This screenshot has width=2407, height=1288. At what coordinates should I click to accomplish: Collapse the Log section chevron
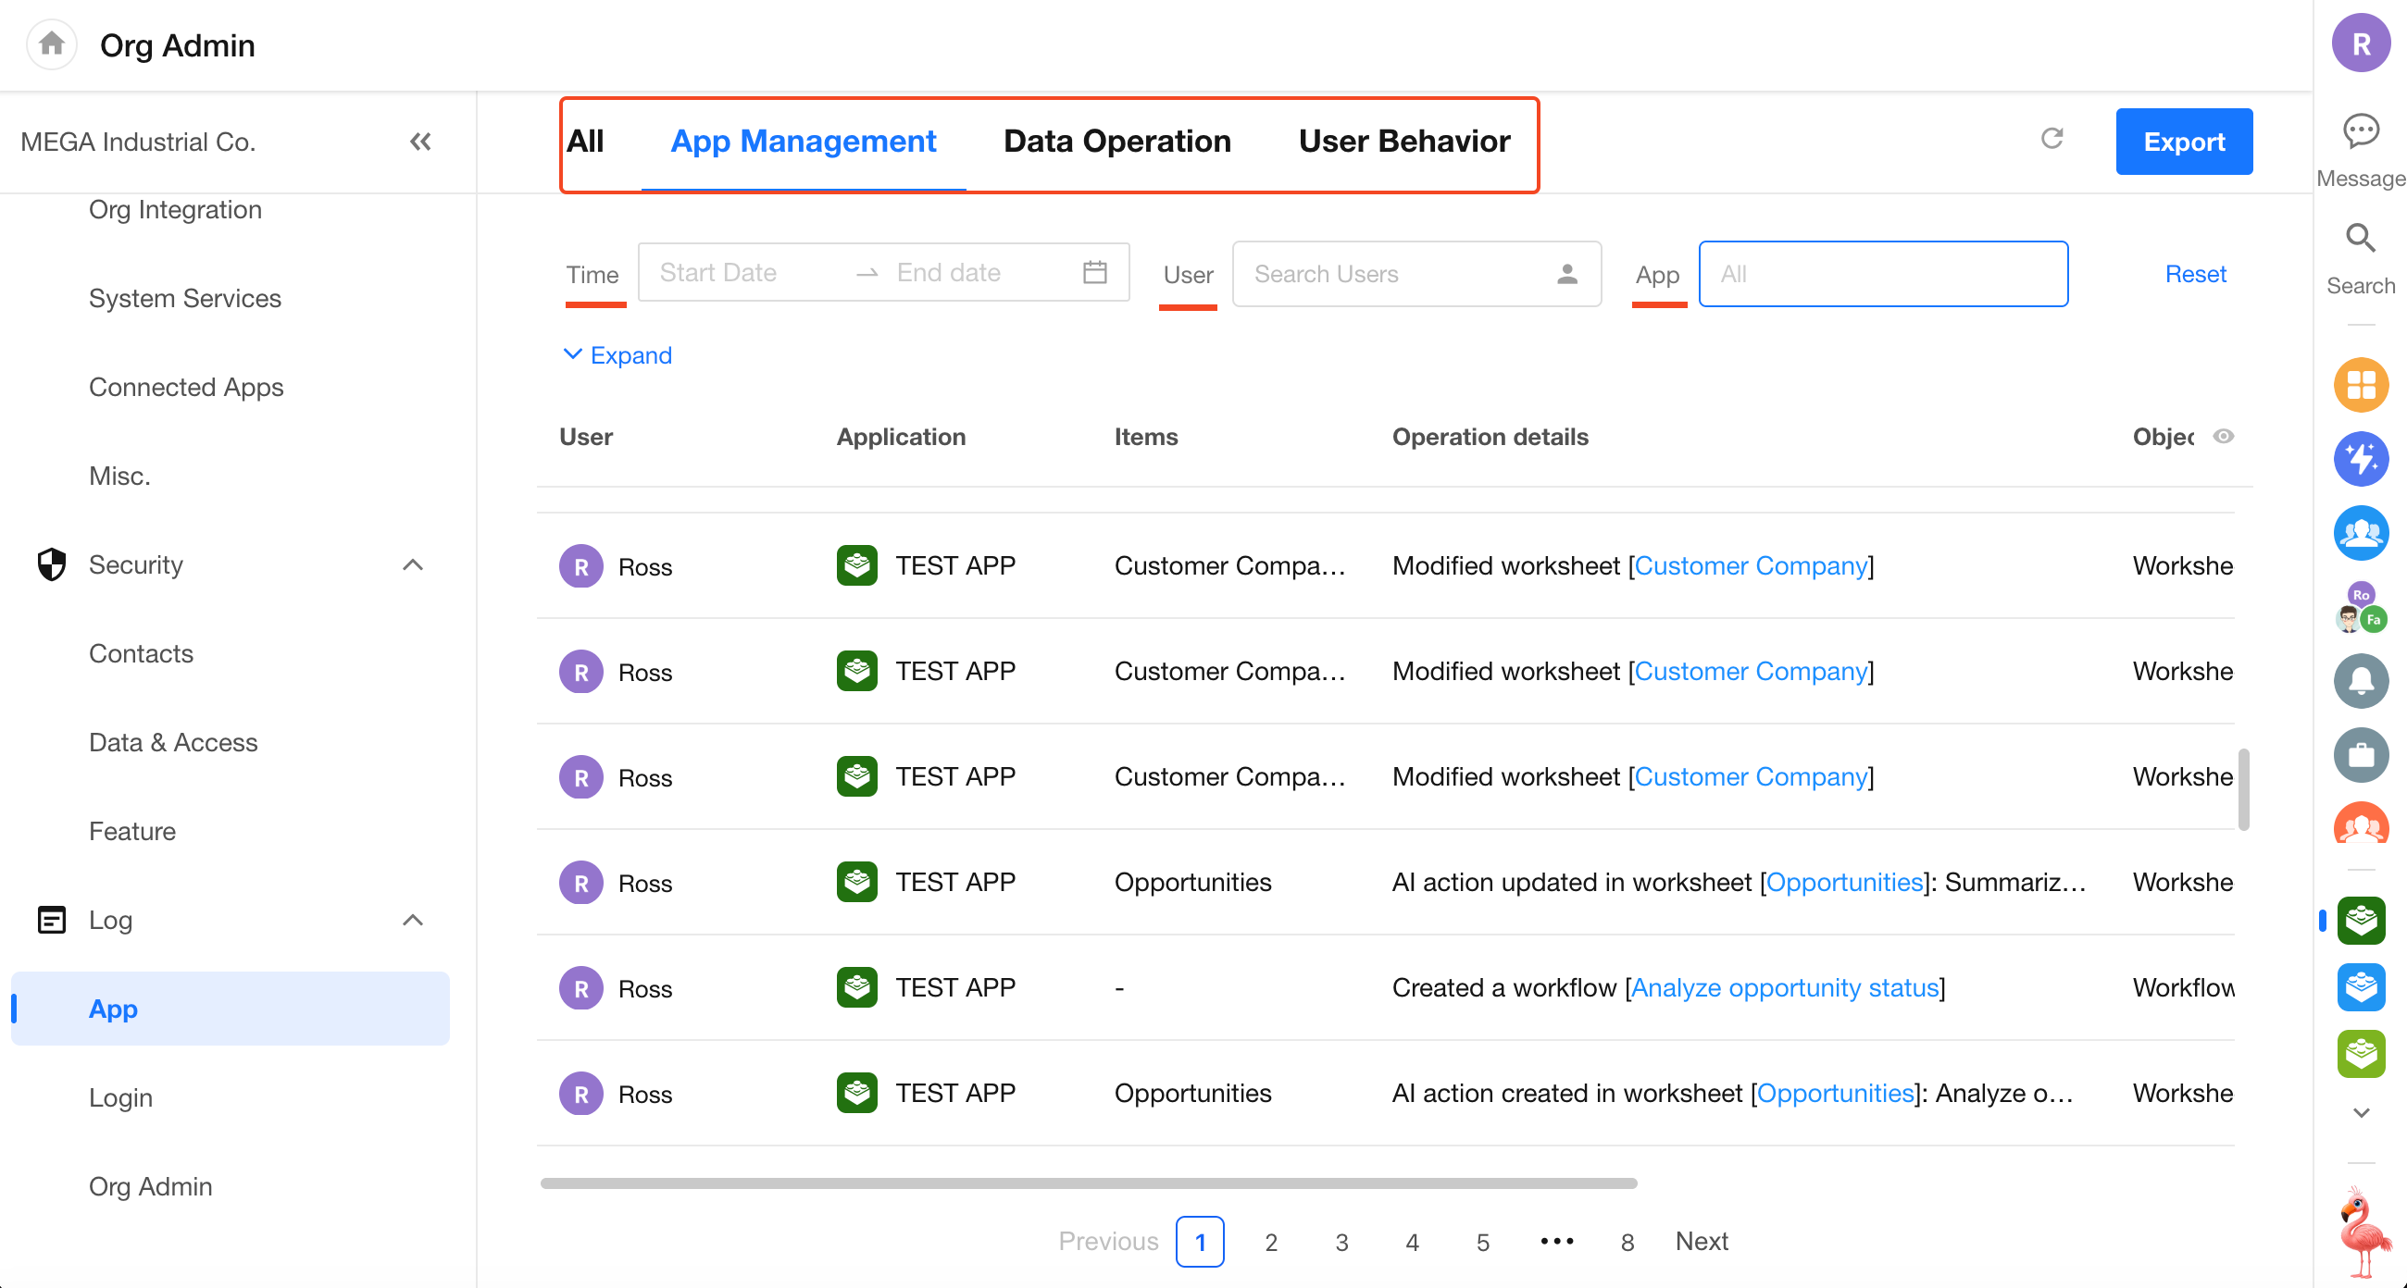[412, 920]
